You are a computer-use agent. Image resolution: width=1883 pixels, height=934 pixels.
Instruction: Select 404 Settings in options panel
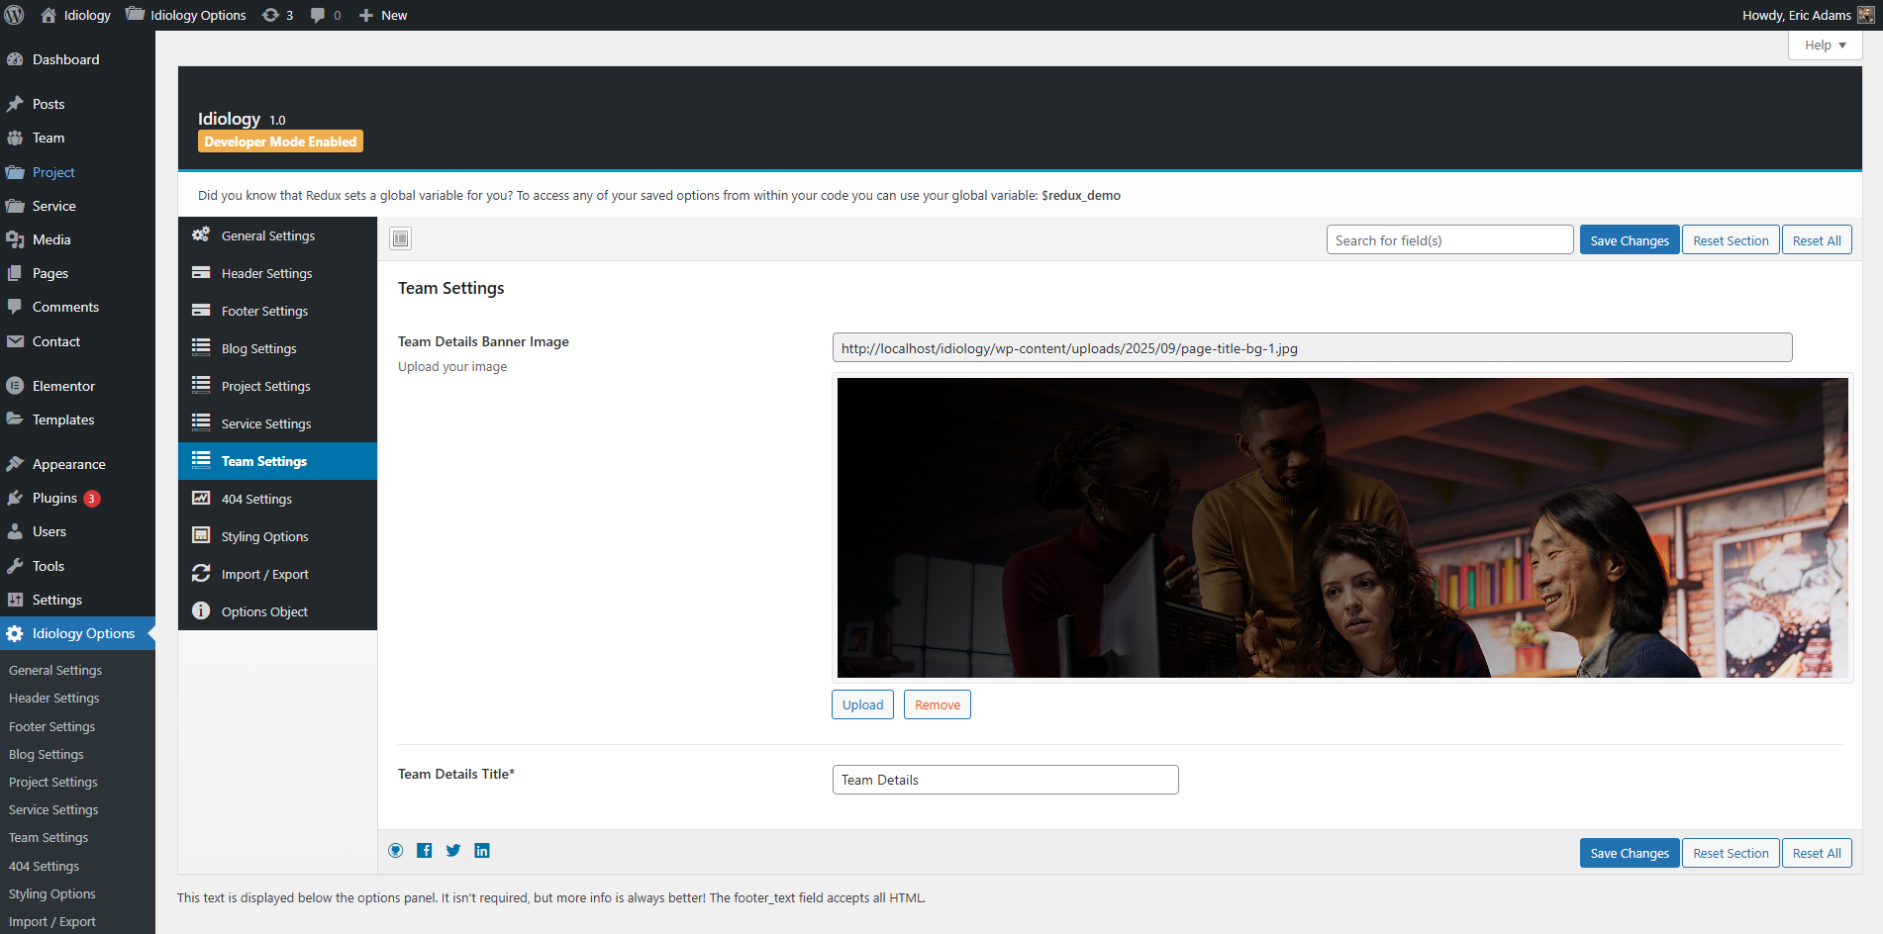(256, 499)
